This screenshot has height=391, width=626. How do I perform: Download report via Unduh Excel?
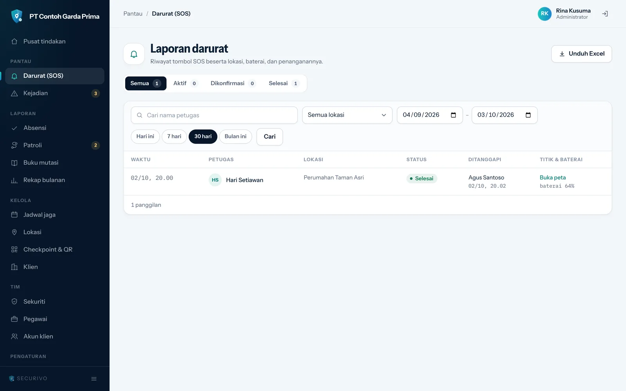(x=581, y=54)
